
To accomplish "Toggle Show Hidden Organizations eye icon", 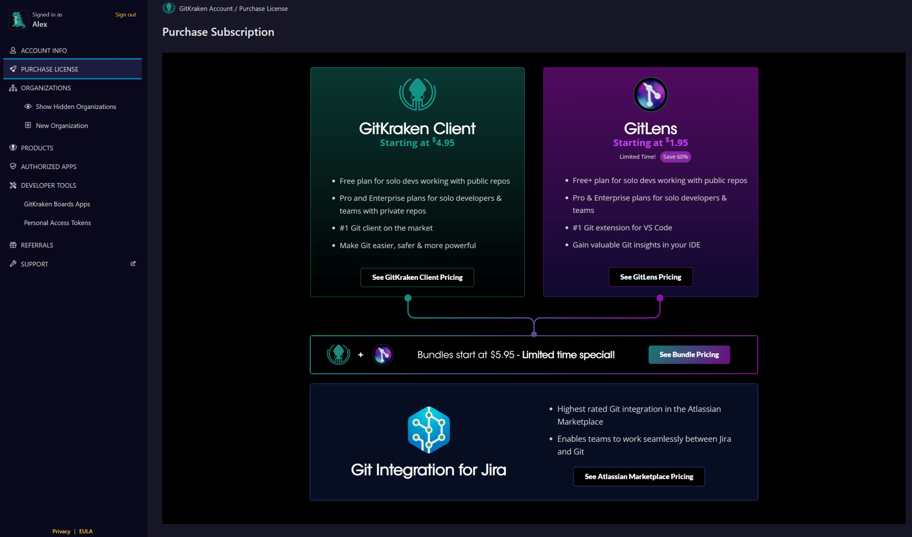I will (x=28, y=106).
